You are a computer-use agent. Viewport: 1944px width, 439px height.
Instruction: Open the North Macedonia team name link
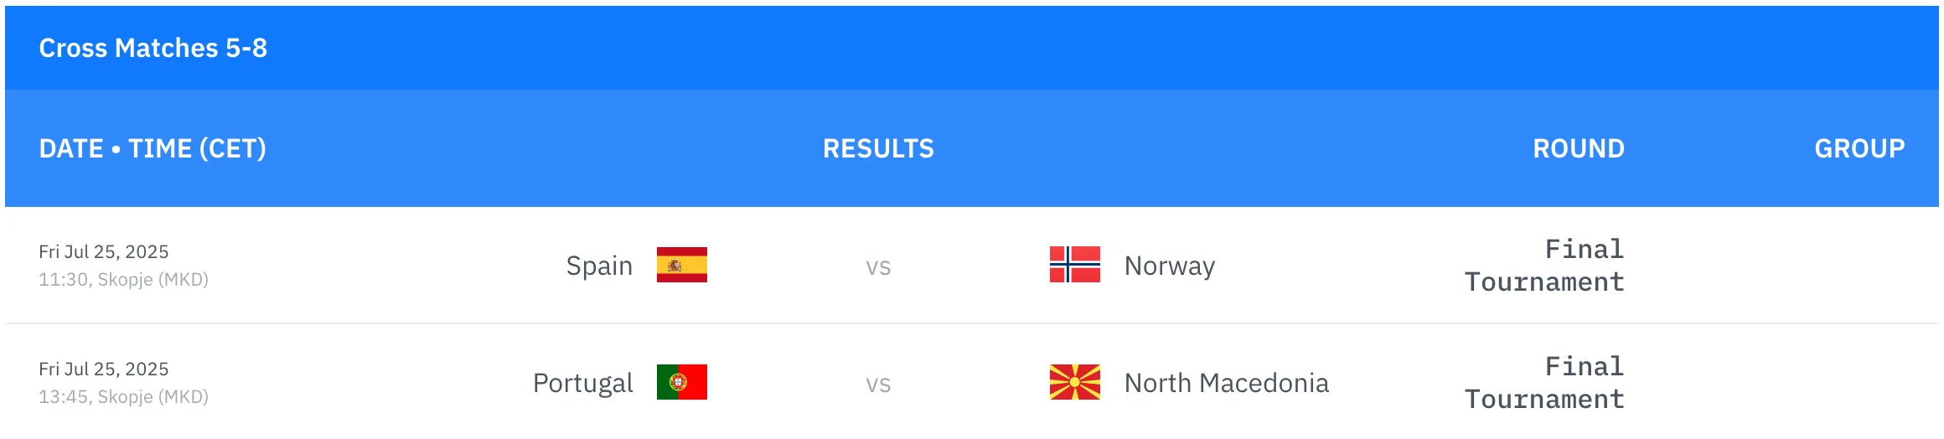[1226, 383]
